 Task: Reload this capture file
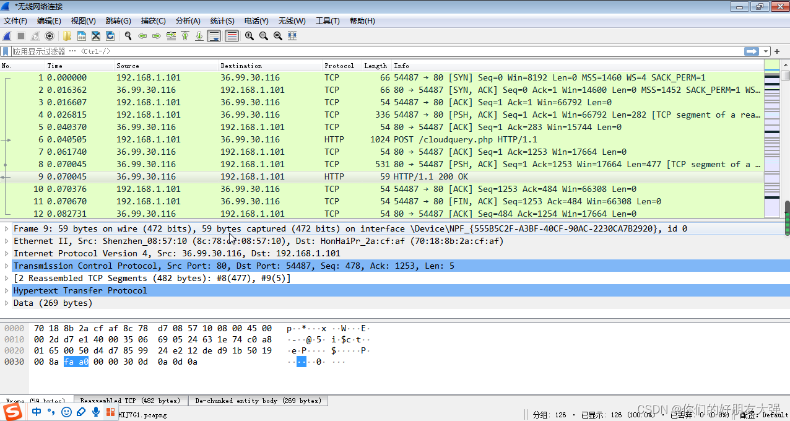[x=110, y=36]
